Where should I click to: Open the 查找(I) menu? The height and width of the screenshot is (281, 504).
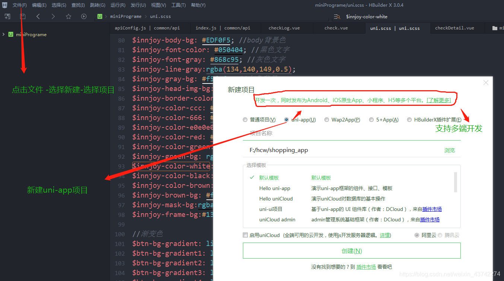click(78, 5)
